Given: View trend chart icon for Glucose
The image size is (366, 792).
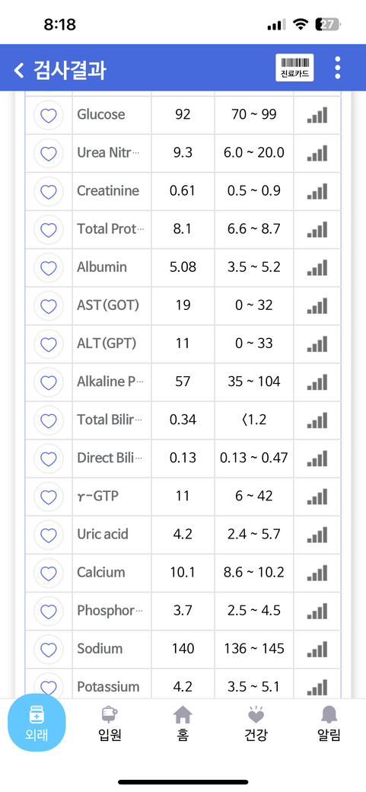Looking at the screenshot, I should 317,115.
